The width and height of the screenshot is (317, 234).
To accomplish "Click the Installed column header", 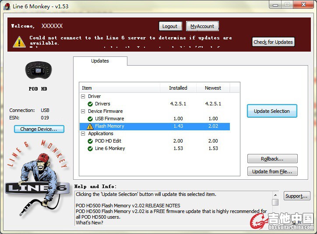I will click(178, 88).
